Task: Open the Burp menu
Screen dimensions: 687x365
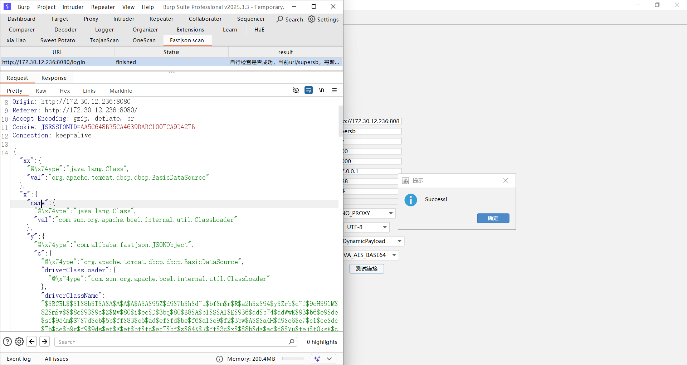Action: pos(24,7)
